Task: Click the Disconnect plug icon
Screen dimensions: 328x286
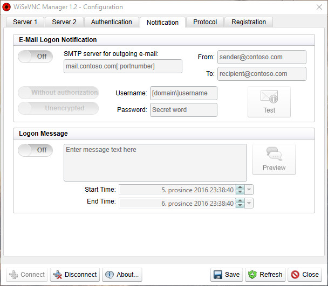Action: point(58,275)
